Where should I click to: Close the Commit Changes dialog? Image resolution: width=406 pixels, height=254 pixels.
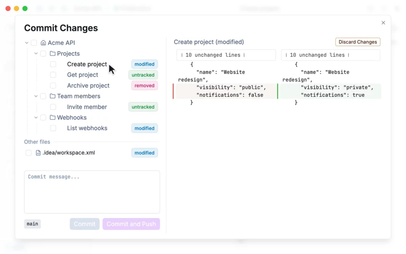383,23
